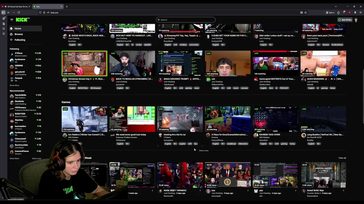
Task: Open the user avatar in the top right
Action: tap(356, 20)
